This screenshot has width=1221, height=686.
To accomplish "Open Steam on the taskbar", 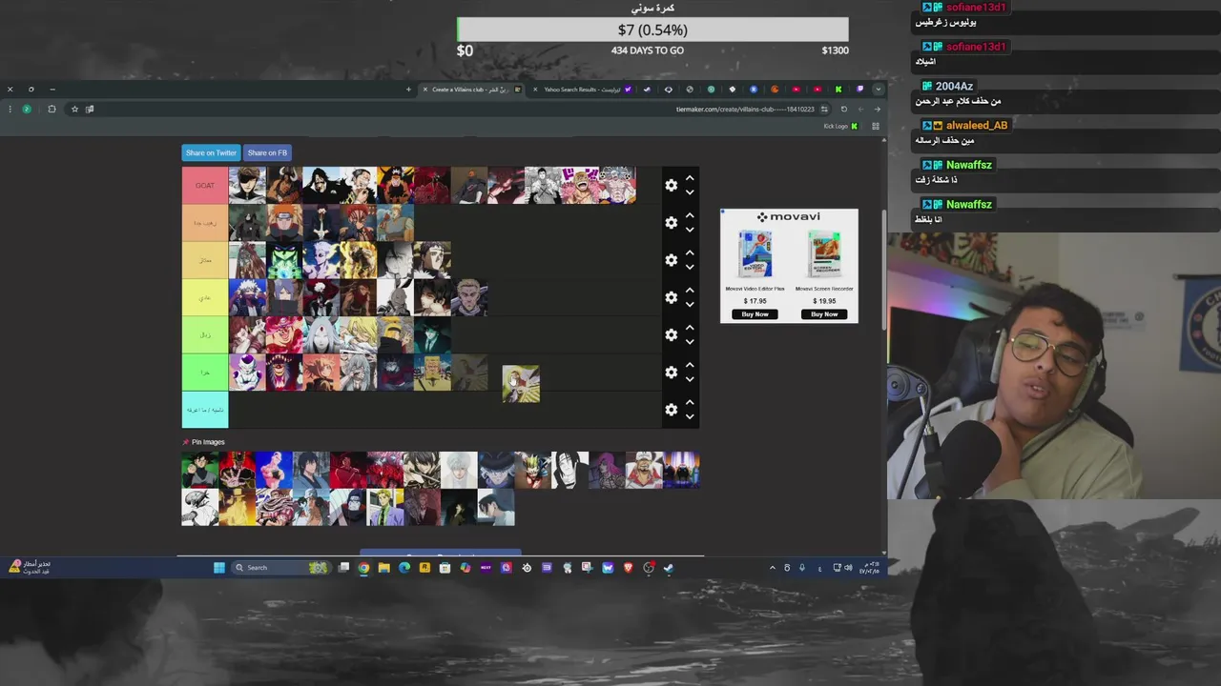I will 669,568.
